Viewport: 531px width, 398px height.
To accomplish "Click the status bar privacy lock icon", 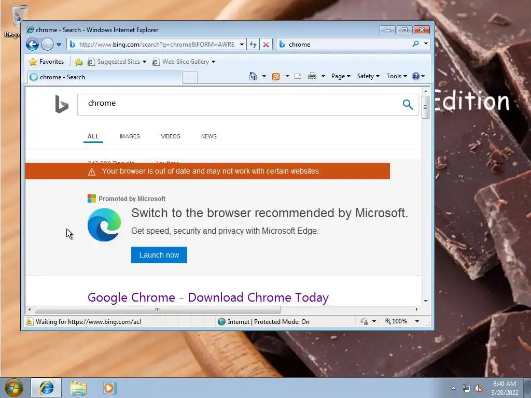I will coord(365,321).
